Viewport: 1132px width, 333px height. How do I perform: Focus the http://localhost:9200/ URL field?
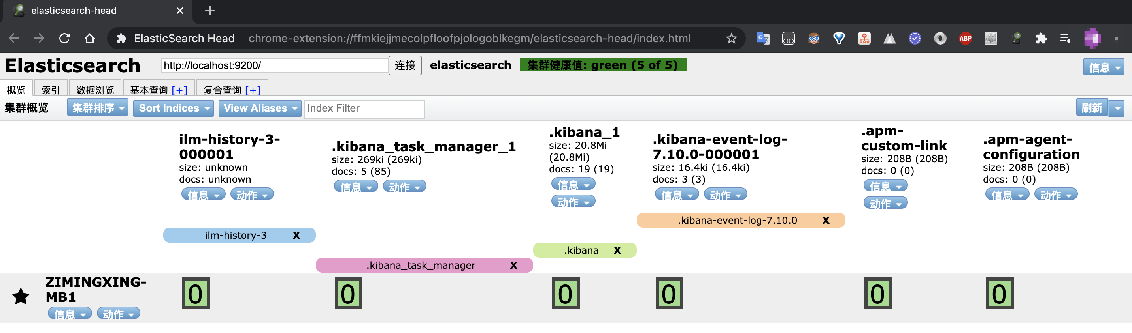(x=275, y=65)
